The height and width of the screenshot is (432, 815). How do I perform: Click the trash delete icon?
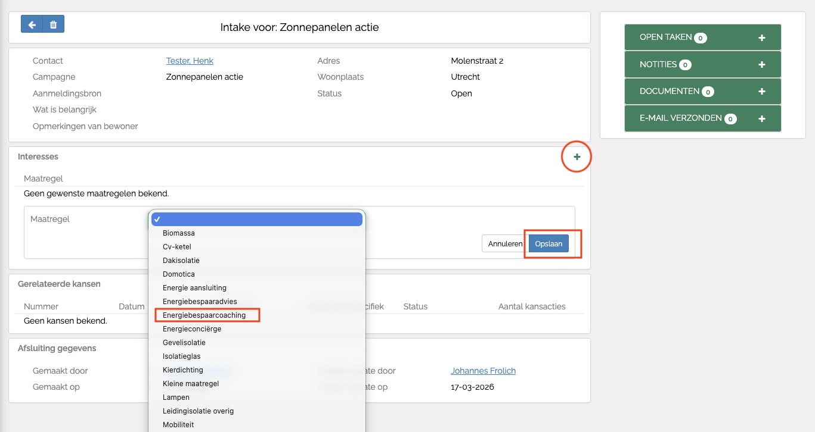tap(54, 24)
